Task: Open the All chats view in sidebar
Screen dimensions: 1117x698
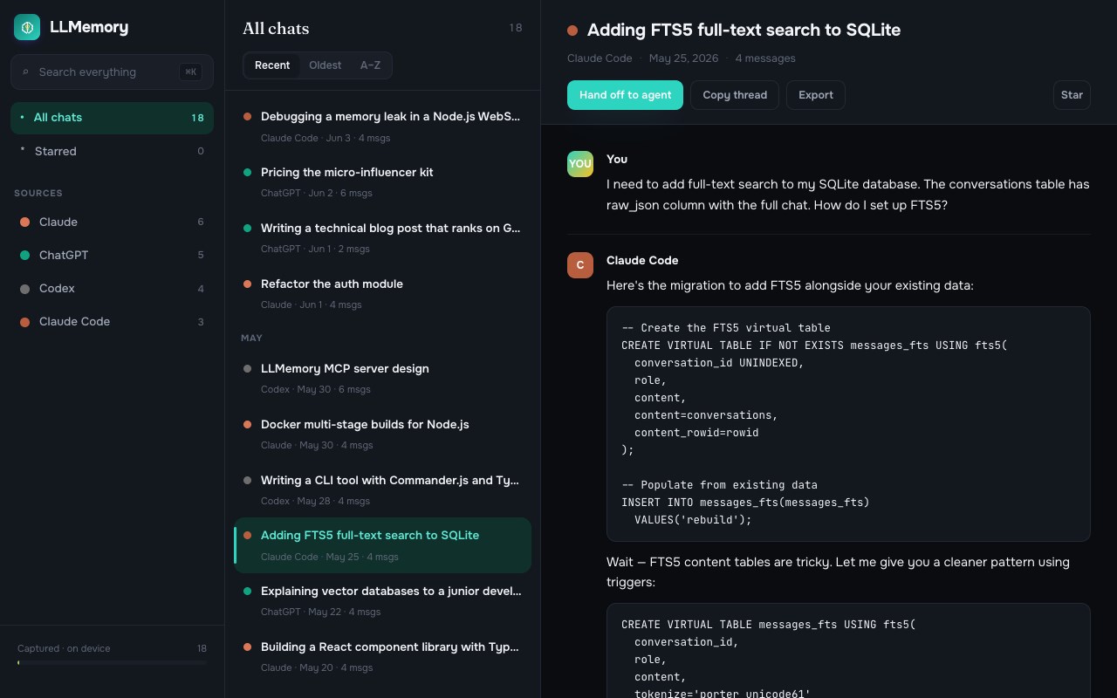Action: point(112,118)
